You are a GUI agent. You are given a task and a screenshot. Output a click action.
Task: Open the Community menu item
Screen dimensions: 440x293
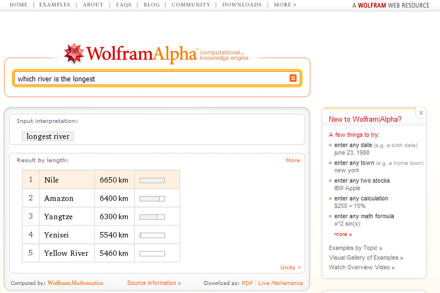[x=190, y=4]
